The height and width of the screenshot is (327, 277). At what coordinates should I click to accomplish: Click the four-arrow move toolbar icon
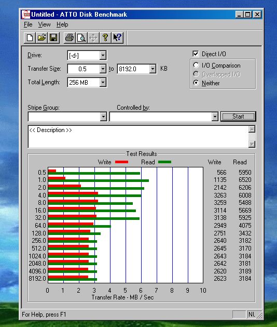coord(93,38)
